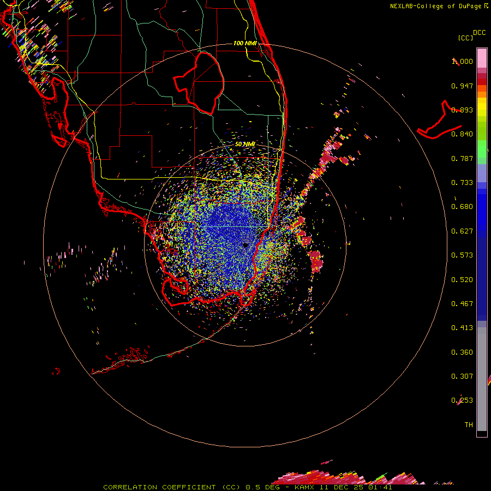Click the 50 NMI range ring label
This screenshot has width=491, height=491.
(245, 145)
